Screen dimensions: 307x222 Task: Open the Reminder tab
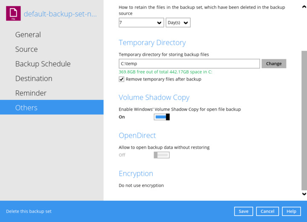point(31,93)
